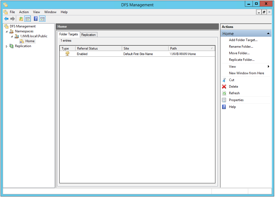
Task: Click the Delete action label
Action: (x=233, y=86)
